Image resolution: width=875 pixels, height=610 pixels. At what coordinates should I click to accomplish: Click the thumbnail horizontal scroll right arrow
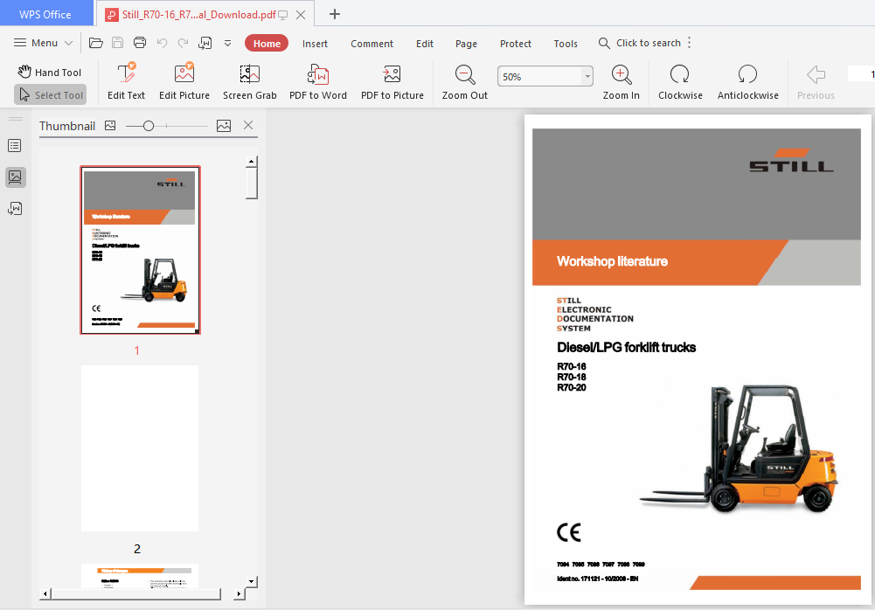(239, 593)
